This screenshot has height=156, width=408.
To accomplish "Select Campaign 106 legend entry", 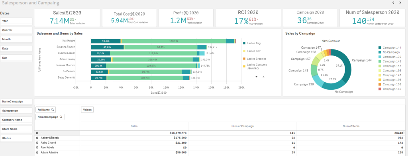I will coord(390,80).
